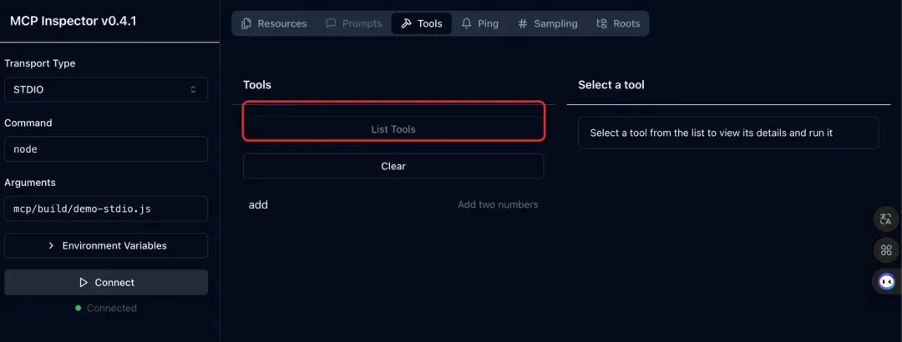Switch to the Prompts tab
The height and width of the screenshot is (342, 902).
pyautogui.click(x=353, y=23)
